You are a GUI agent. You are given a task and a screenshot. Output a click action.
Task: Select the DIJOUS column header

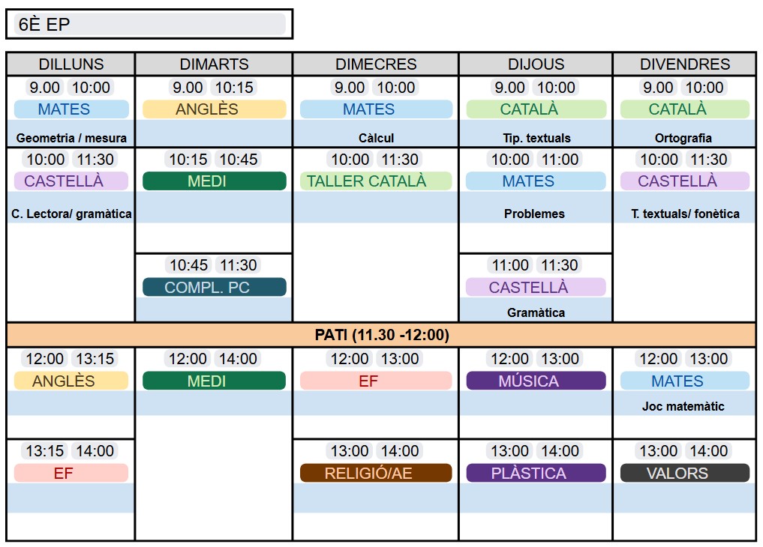[536, 64]
